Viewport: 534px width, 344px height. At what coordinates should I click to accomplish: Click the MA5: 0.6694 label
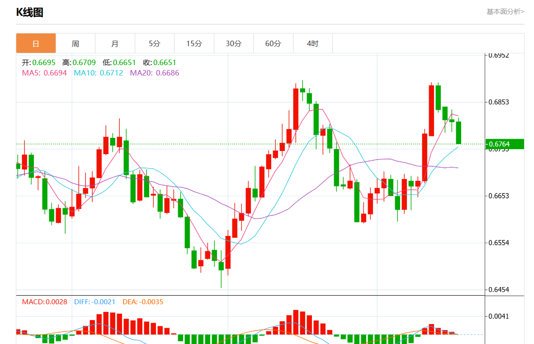pyautogui.click(x=44, y=73)
